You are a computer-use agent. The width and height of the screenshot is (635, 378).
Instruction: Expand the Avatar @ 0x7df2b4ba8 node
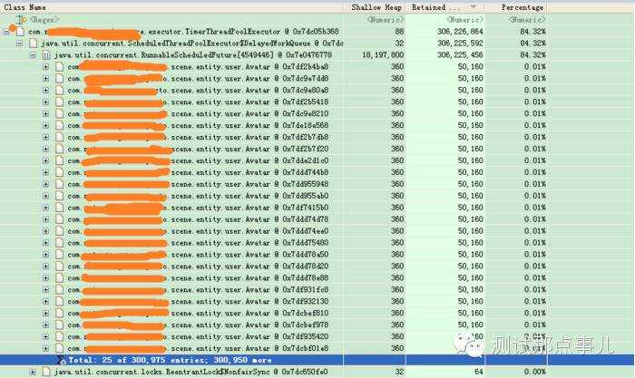(x=45, y=66)
